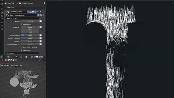
Task: Open the overlays dropdown arrow
Action: (x=29, y=57)
